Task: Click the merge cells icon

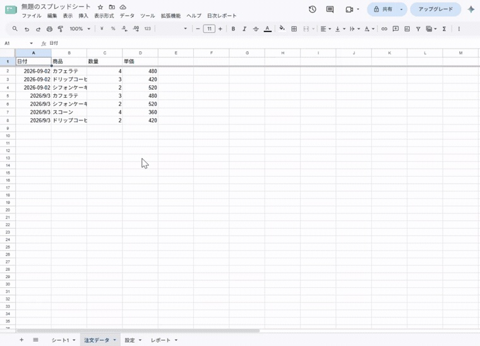Action: coord(306,29)
